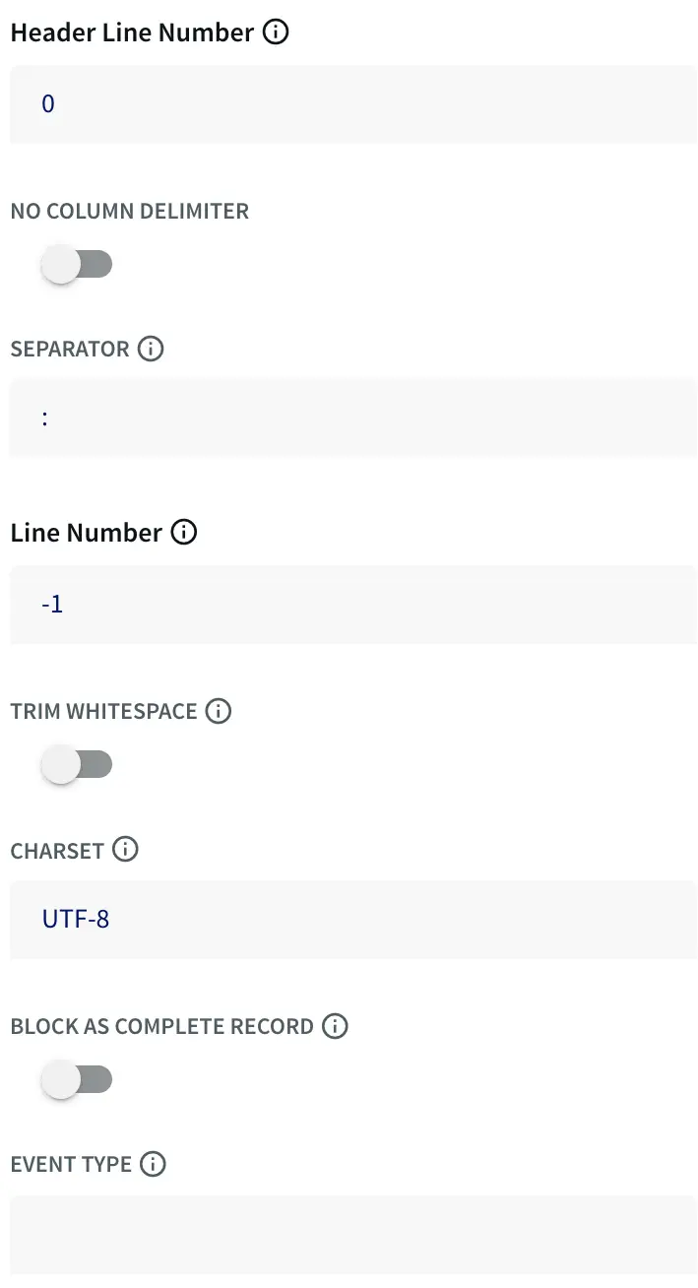Show the TRIM WHITESPACE info tooltip icon
The height and width of the screenshot is (1288, 698).
[x=219, y=711]
